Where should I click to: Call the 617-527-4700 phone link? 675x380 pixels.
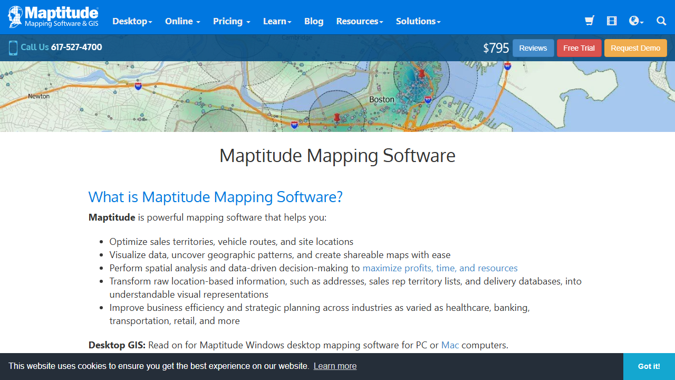(x=76, y=47)
